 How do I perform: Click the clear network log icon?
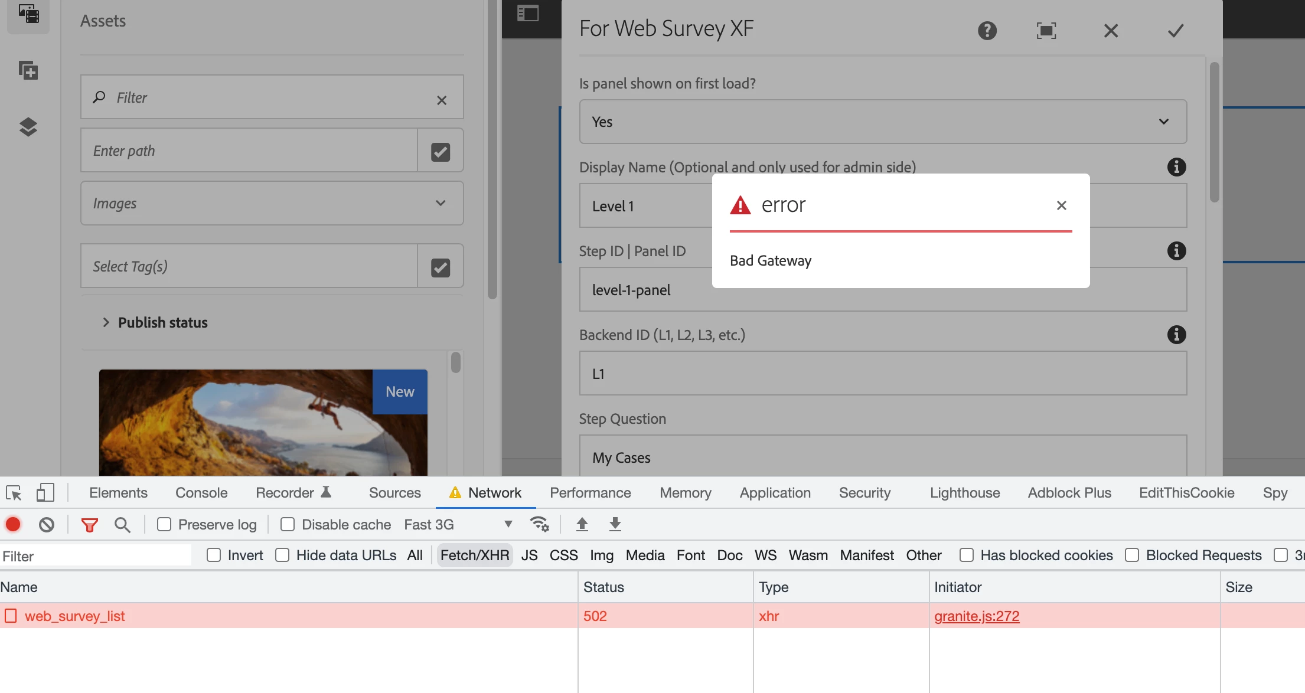[47, 524]
